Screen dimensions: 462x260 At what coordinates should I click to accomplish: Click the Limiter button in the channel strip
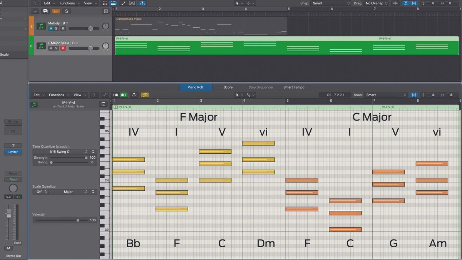coord(13,152)
